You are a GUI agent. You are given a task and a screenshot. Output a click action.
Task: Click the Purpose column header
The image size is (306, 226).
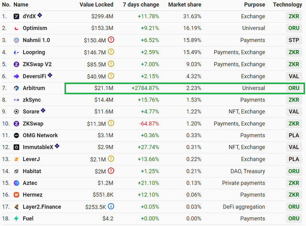pyautogui.click(x=255, y=5)
